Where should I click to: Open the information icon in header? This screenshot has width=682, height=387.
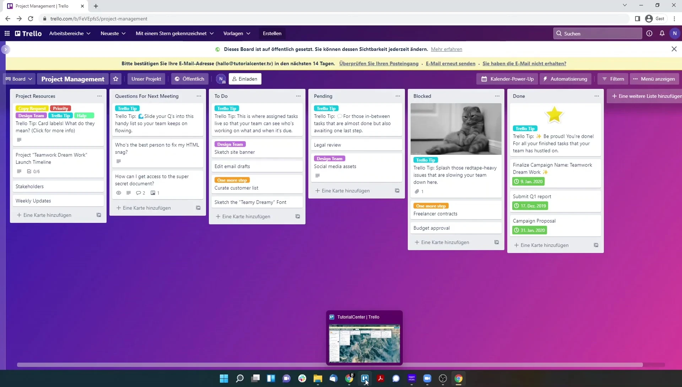[649, 33]
